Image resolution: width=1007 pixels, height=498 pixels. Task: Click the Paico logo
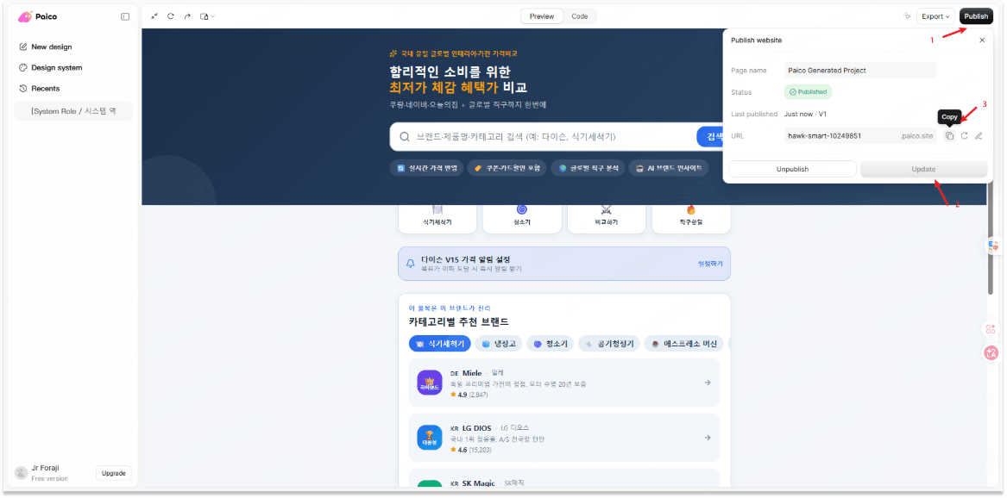tap(37, 16)
